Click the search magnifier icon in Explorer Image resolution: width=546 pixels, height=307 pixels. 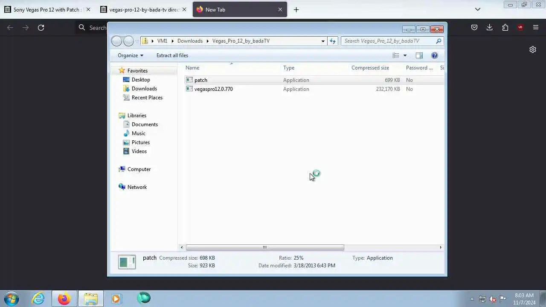(439, 41)
